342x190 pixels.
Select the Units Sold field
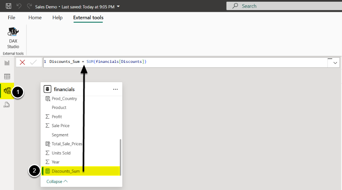(x=61, y=153)
